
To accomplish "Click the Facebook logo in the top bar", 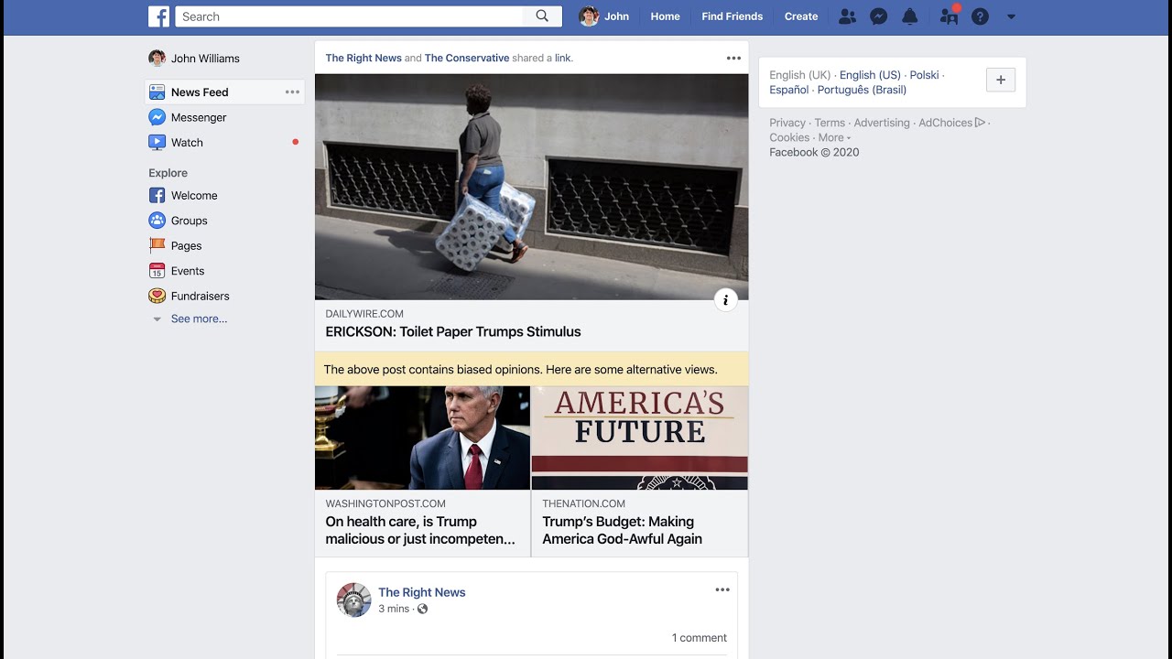I will point(159,16).
